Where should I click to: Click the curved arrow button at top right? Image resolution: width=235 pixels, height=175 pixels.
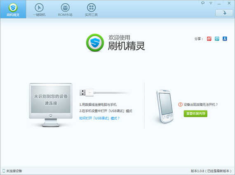(x=224, y=13)
